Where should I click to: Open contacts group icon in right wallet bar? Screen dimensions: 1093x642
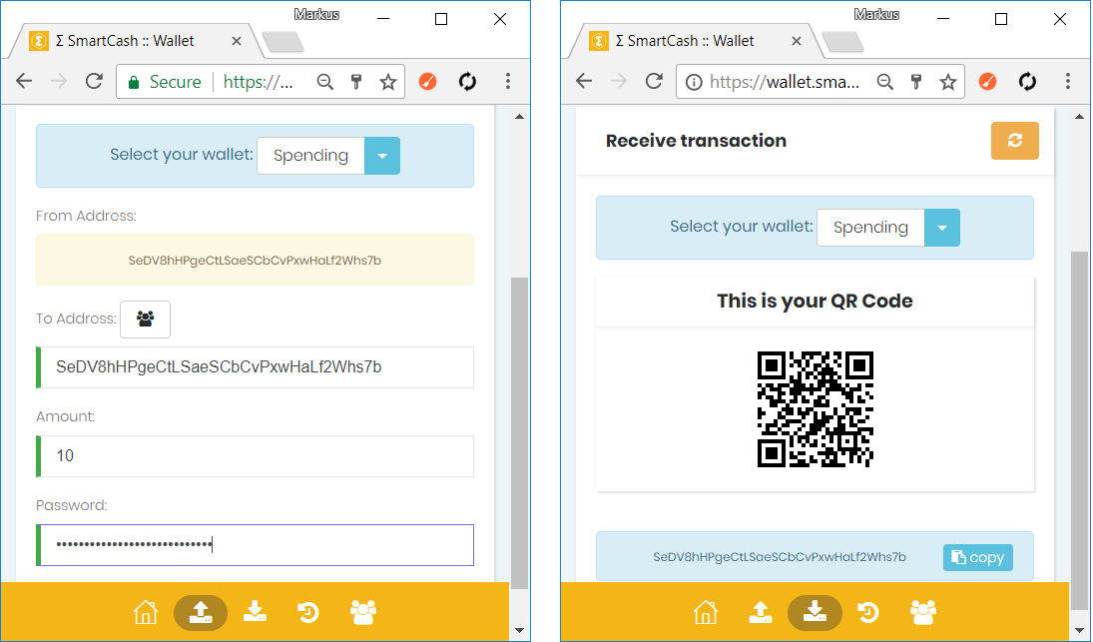click(x=923, y=613)
